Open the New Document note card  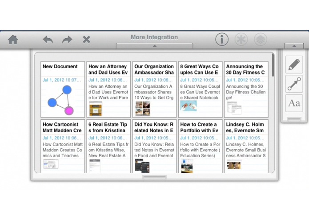pyautogui.click(x=63, y=90)
